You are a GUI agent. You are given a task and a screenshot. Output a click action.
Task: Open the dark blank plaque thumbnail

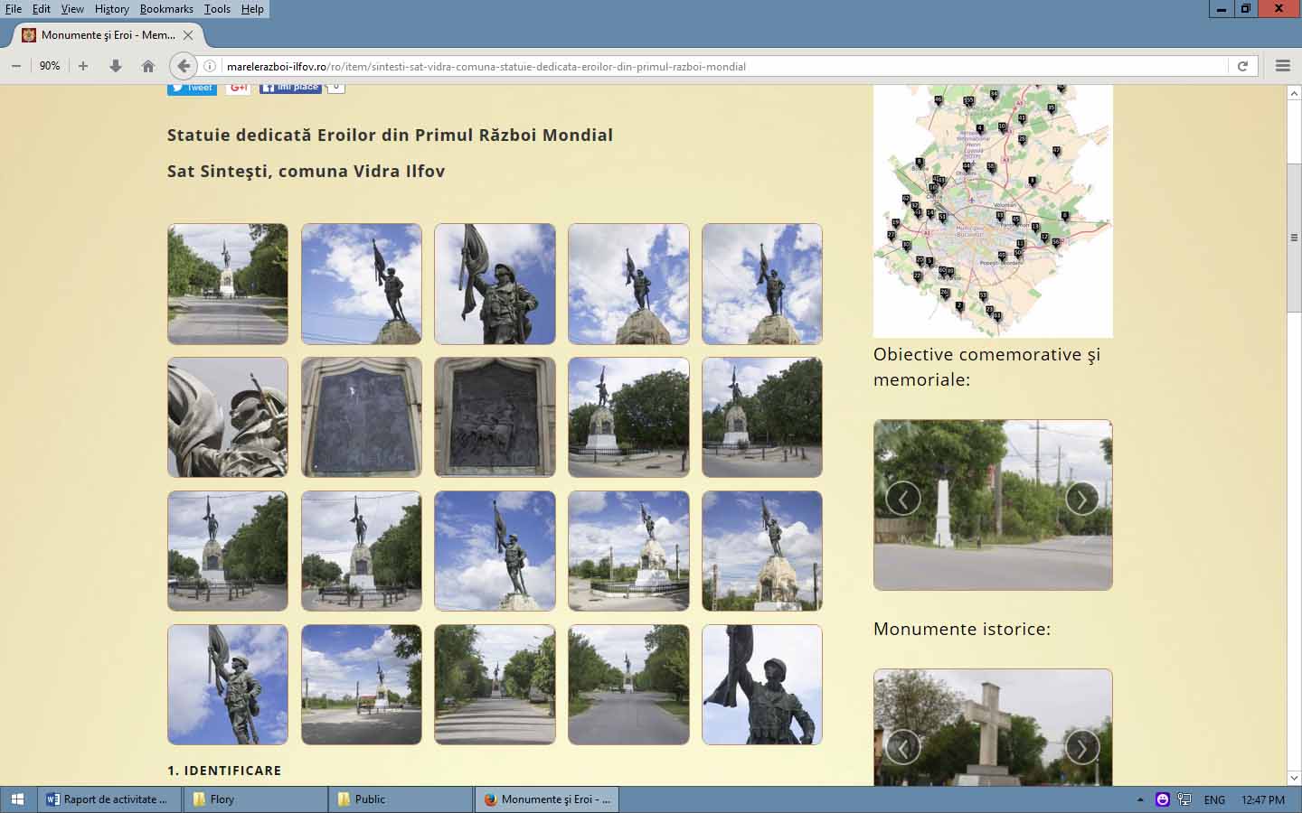click(362, 417)
